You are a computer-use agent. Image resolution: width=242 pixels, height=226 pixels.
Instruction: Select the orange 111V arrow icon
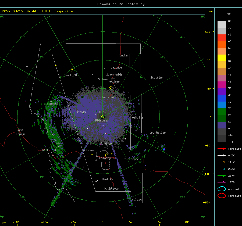222,162
